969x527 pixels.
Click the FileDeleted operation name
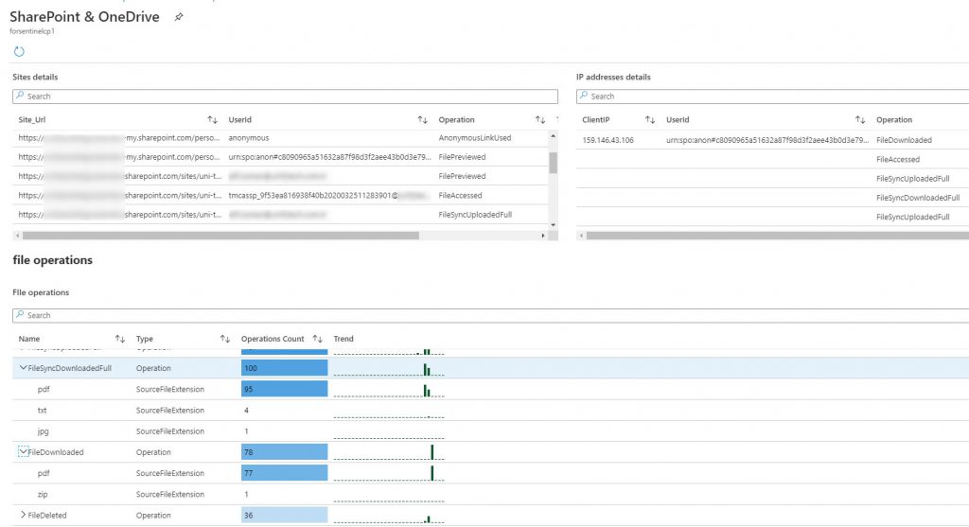[x=47, y=516]
